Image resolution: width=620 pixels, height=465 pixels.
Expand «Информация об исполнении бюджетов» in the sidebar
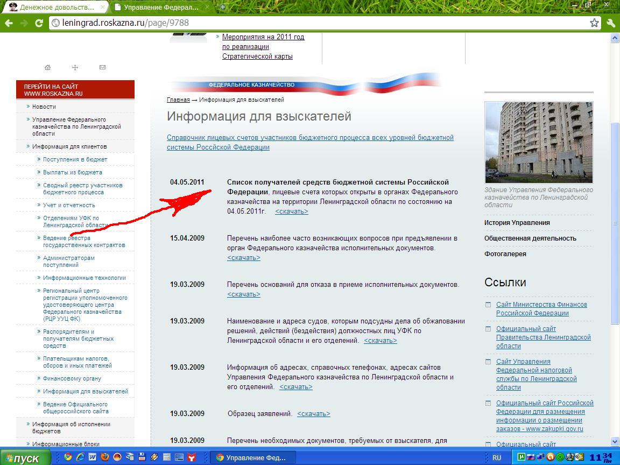tap(71, 427)
